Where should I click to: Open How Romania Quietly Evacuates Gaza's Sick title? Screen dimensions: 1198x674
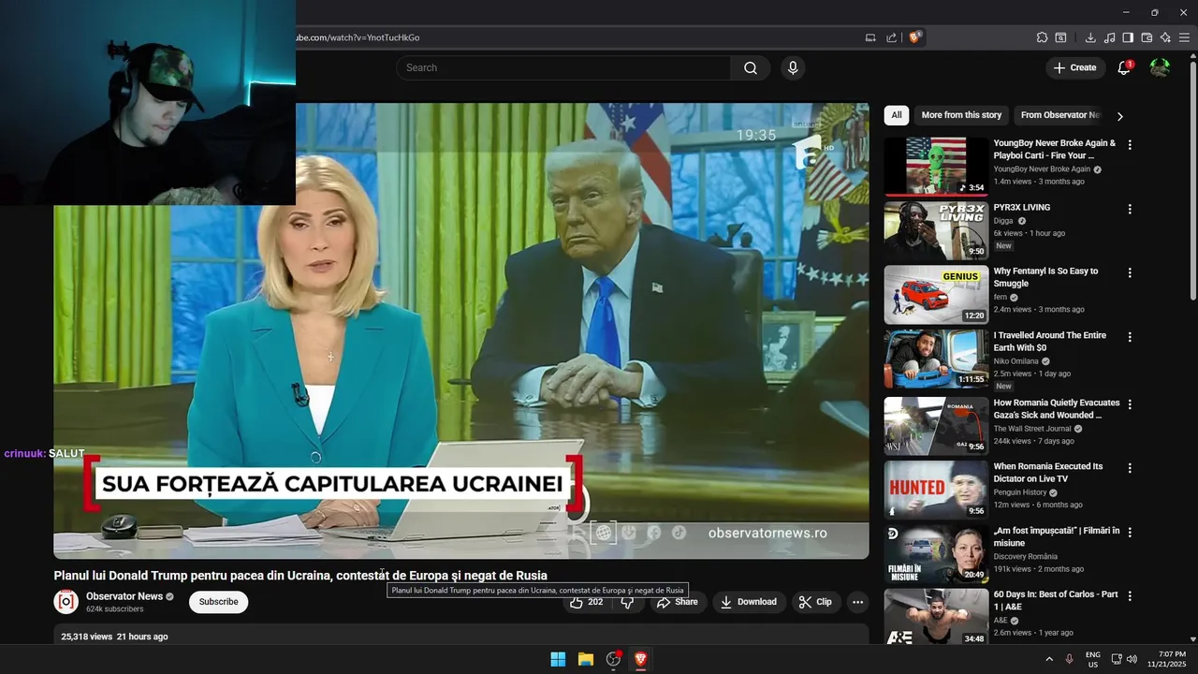point(1056,409)
